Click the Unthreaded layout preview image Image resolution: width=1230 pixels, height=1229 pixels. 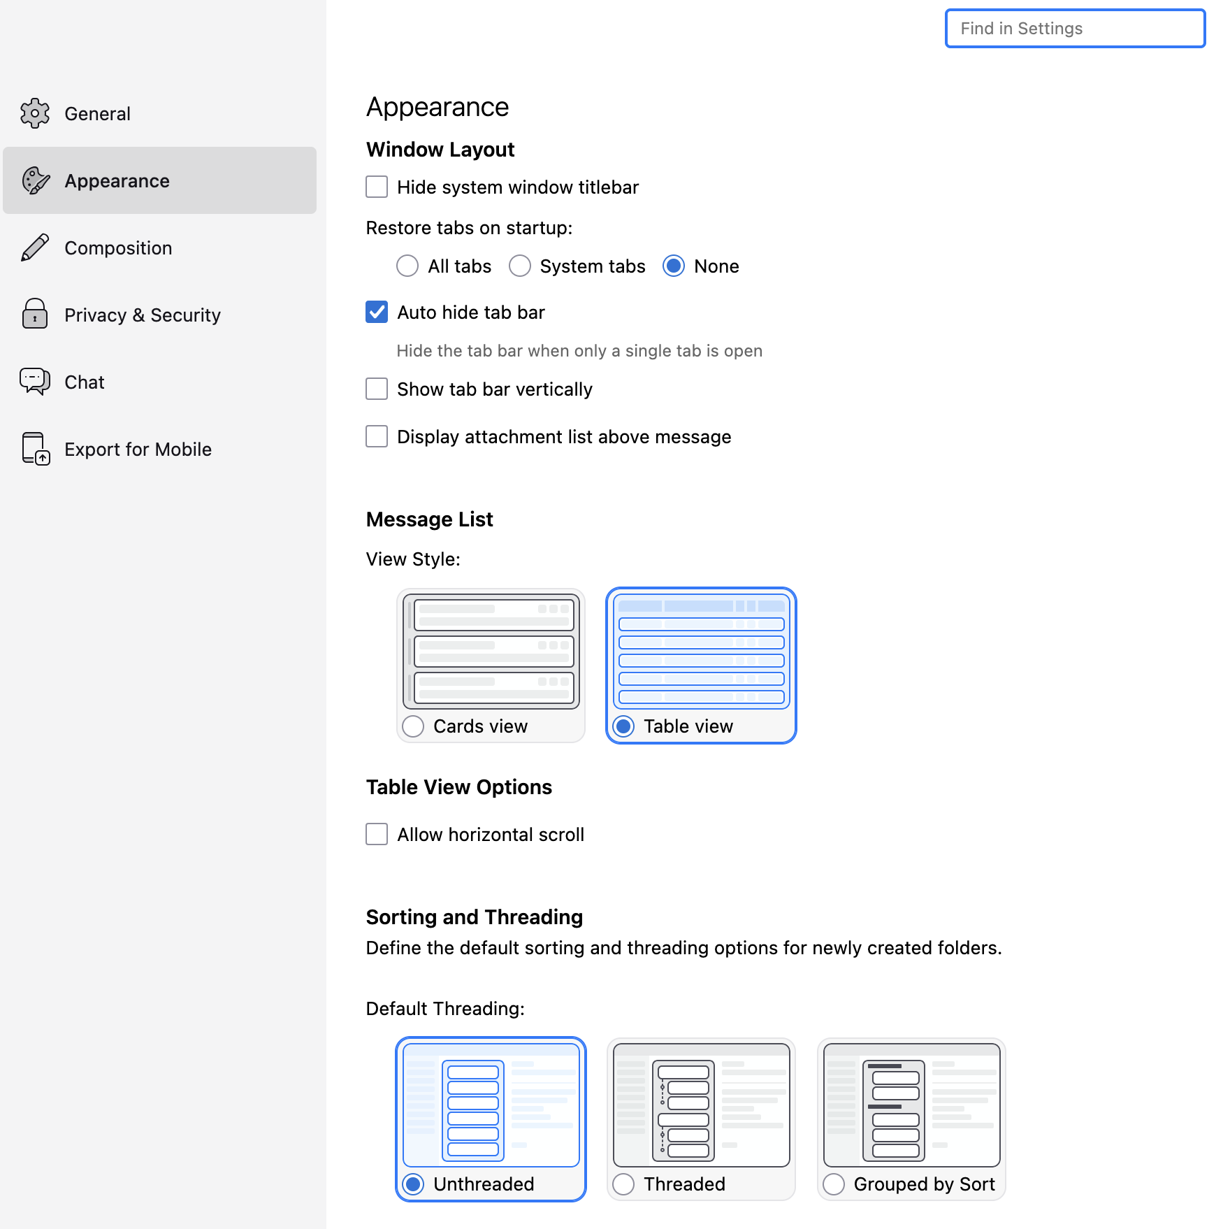click(x=491, y=1105)
